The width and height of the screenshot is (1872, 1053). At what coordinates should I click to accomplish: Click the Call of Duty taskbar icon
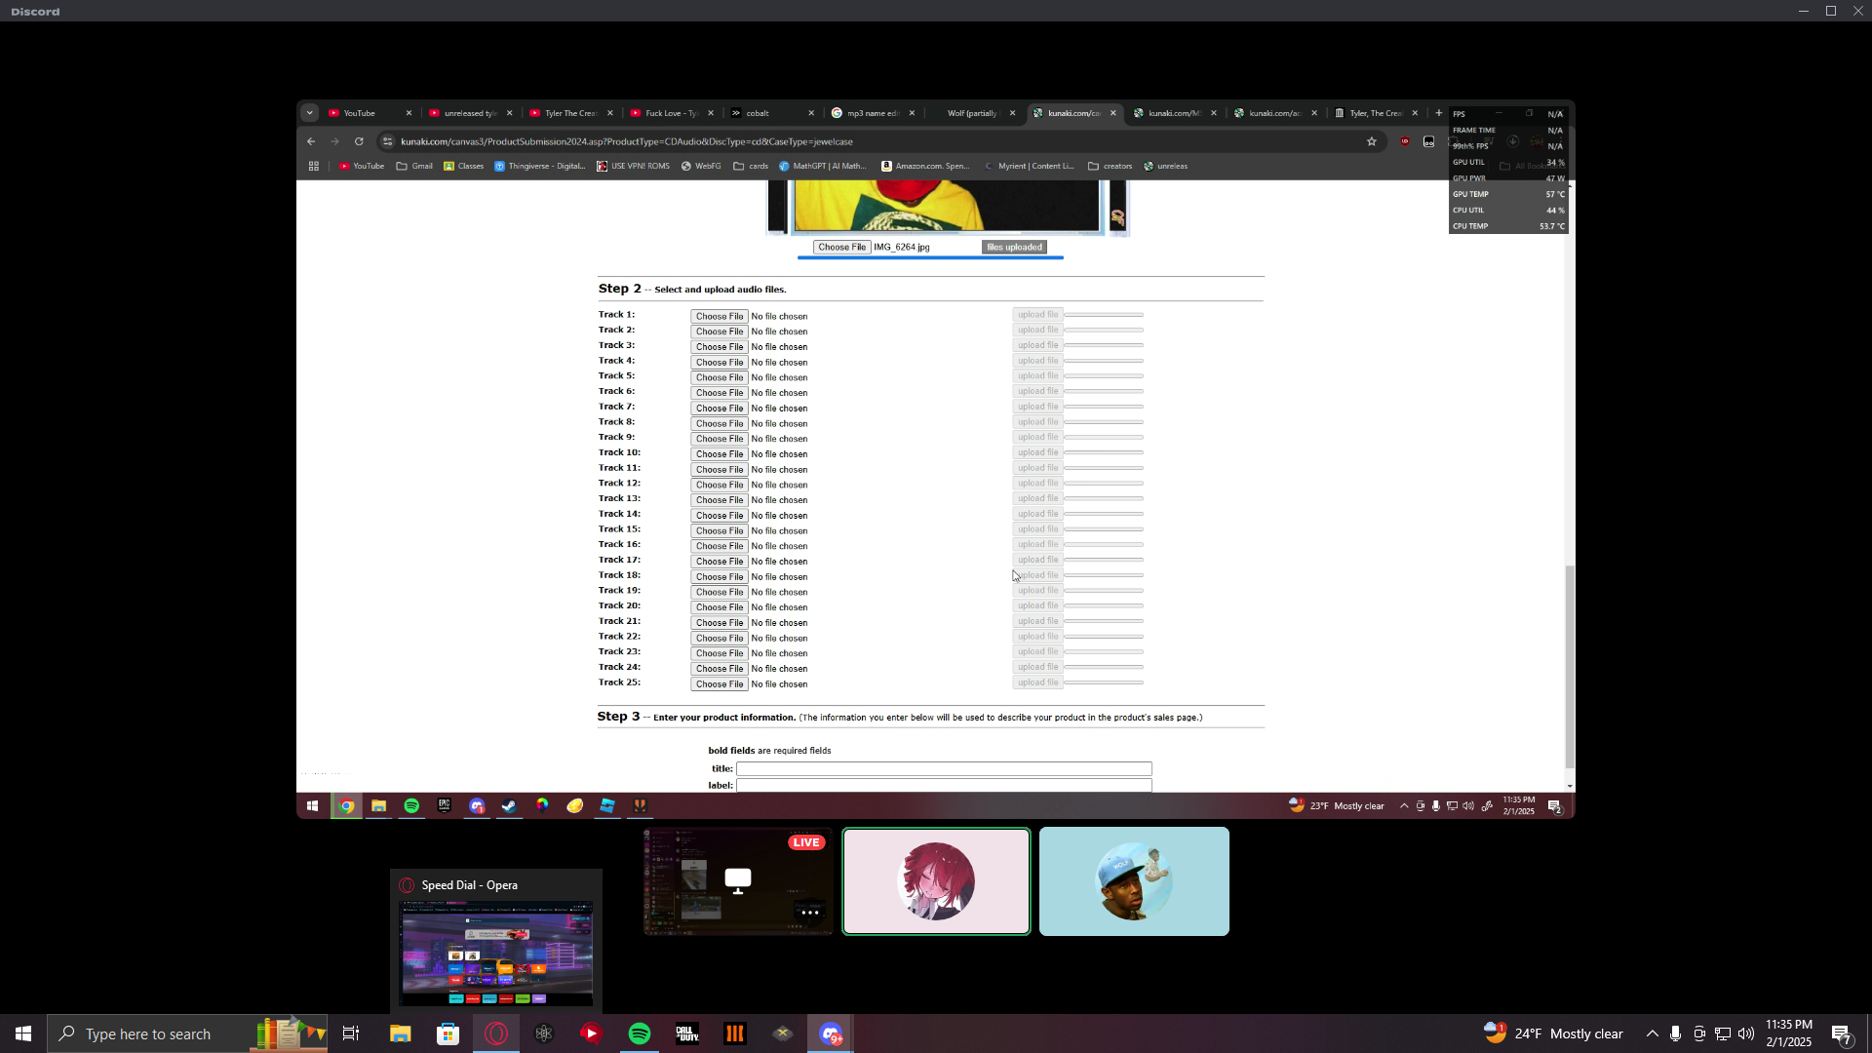687,1033
